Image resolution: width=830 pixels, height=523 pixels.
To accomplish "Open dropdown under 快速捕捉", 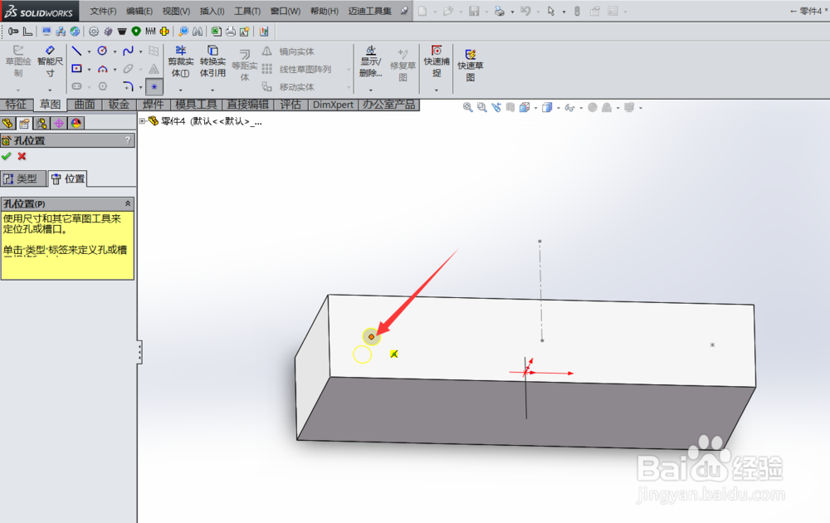I will pyautogui.click(x=437, y=90).
